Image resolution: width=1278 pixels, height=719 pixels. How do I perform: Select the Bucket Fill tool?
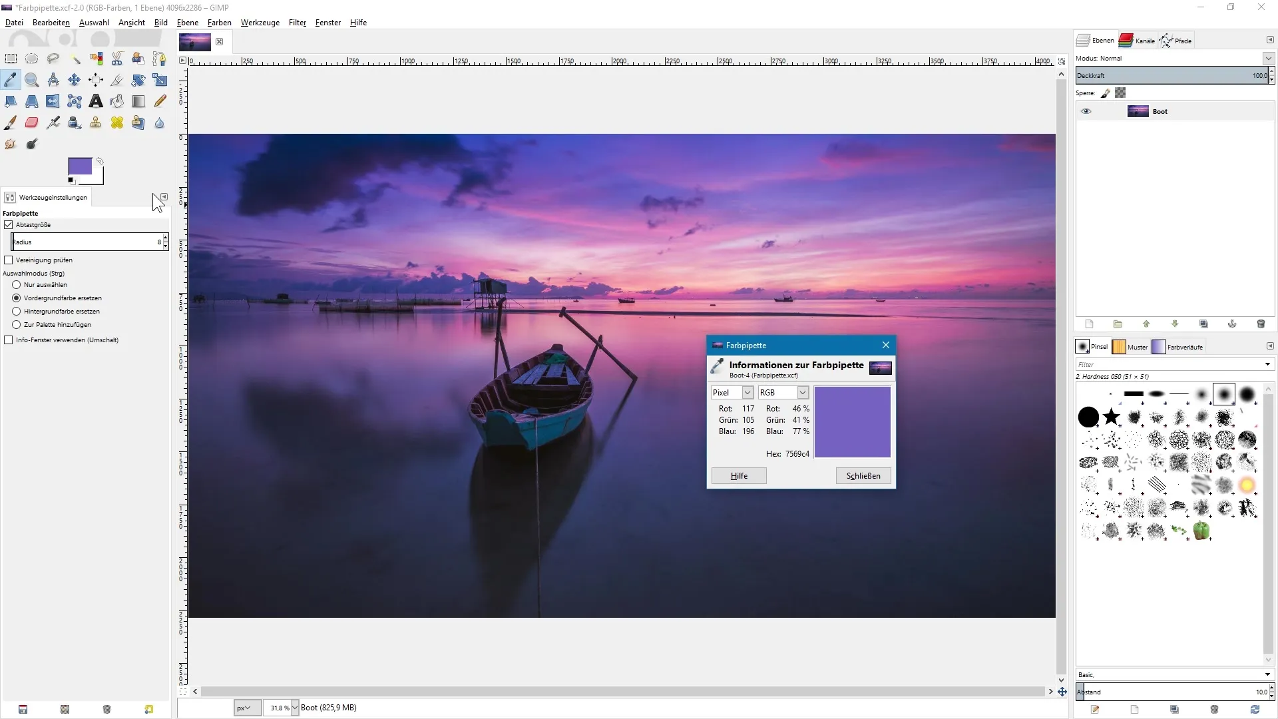pyautogui.click(x=117, y=101)
